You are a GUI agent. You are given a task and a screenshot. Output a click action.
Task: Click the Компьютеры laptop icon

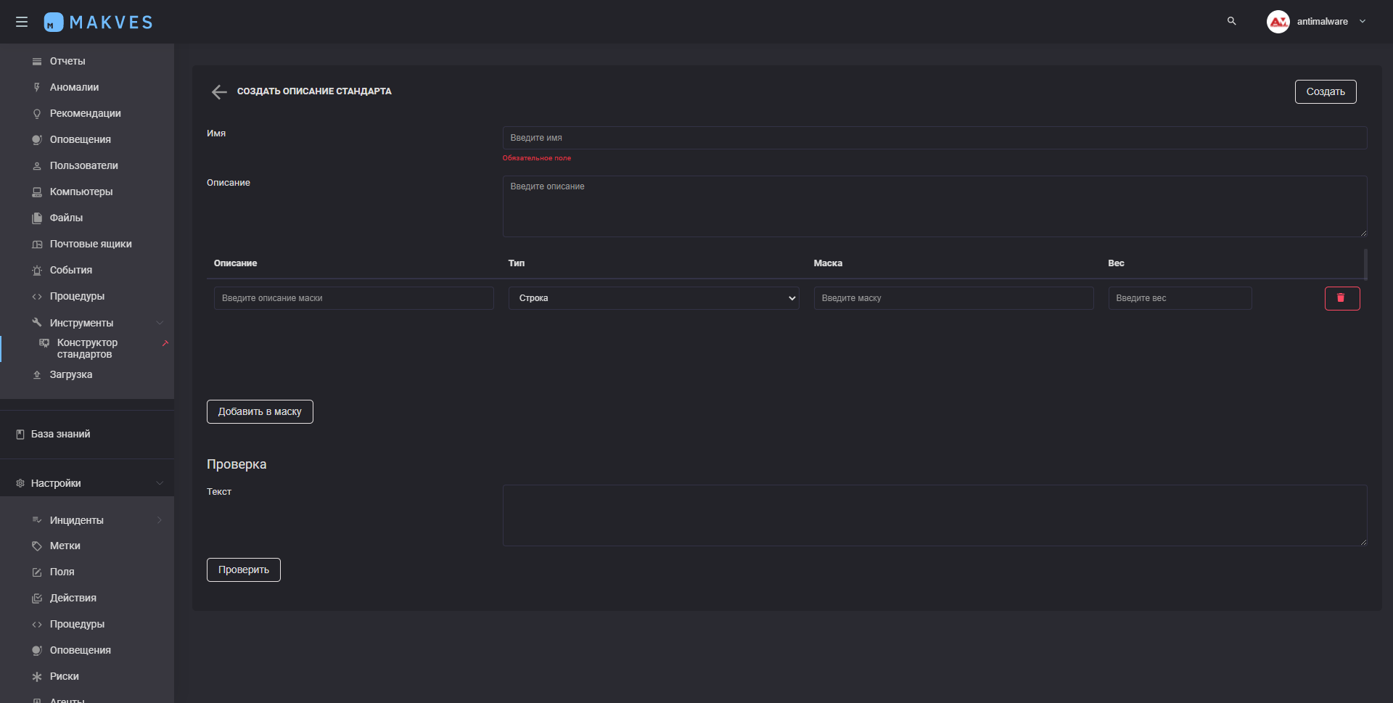pos(37,192)
